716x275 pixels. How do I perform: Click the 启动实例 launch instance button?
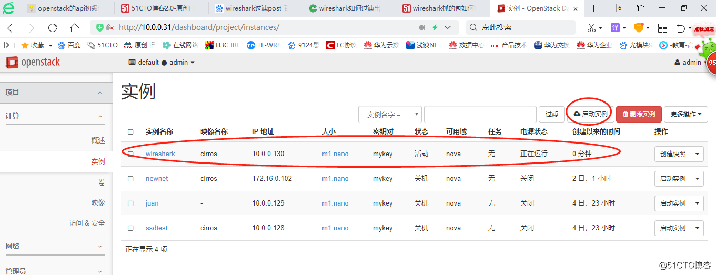[x=591, y=114]
